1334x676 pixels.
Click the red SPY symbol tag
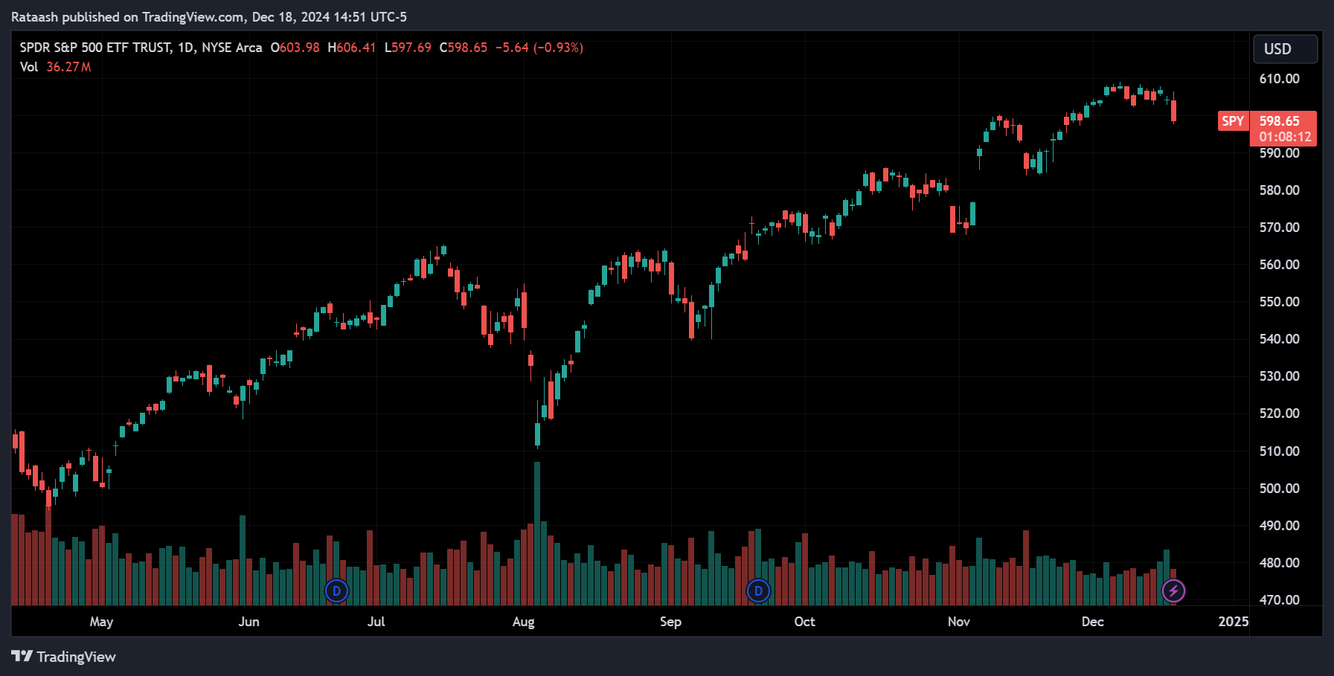(1233, 121)
